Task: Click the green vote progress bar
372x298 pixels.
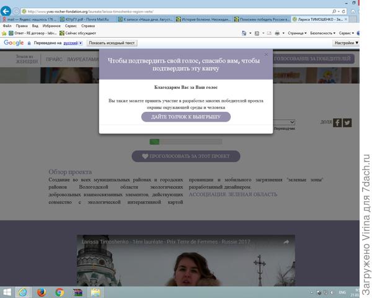Action: tap(186, 142)
